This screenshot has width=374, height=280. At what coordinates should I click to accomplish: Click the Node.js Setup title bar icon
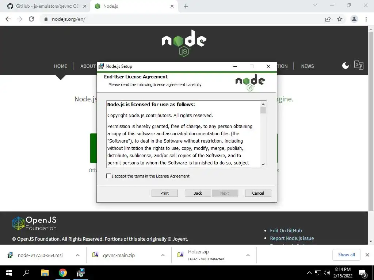click(x=101, y=66)
